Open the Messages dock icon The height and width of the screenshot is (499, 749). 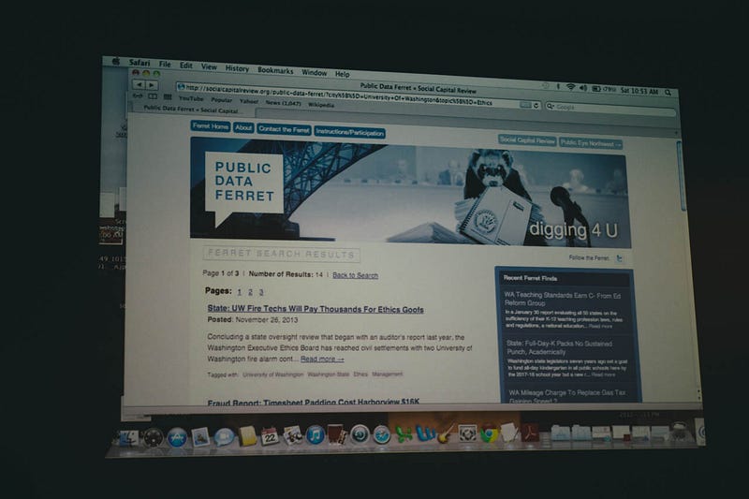coord(224,436)
